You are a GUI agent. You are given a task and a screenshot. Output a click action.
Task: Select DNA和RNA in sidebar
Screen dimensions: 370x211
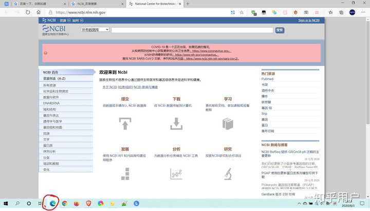pos(66,103)
